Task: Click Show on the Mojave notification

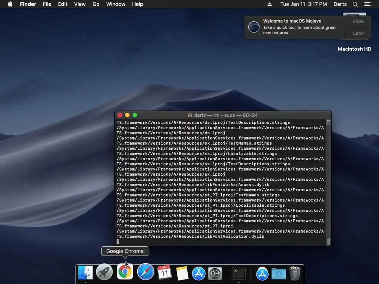Action: 358,21
